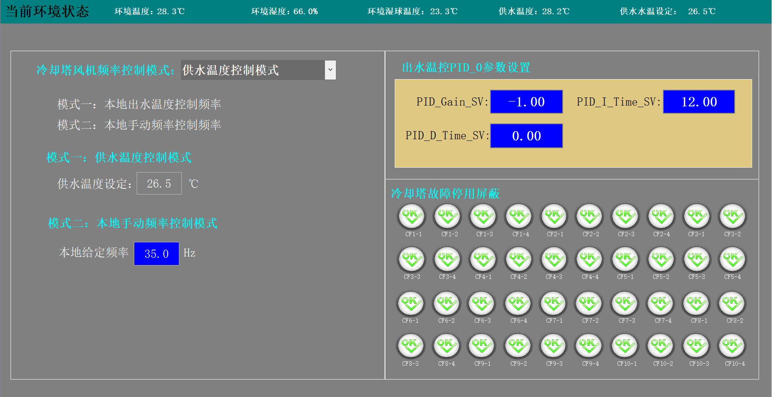The image size is (772, 397).
Task: Click the CF4-3 tower status icon
Action: [x=554, y=259]
